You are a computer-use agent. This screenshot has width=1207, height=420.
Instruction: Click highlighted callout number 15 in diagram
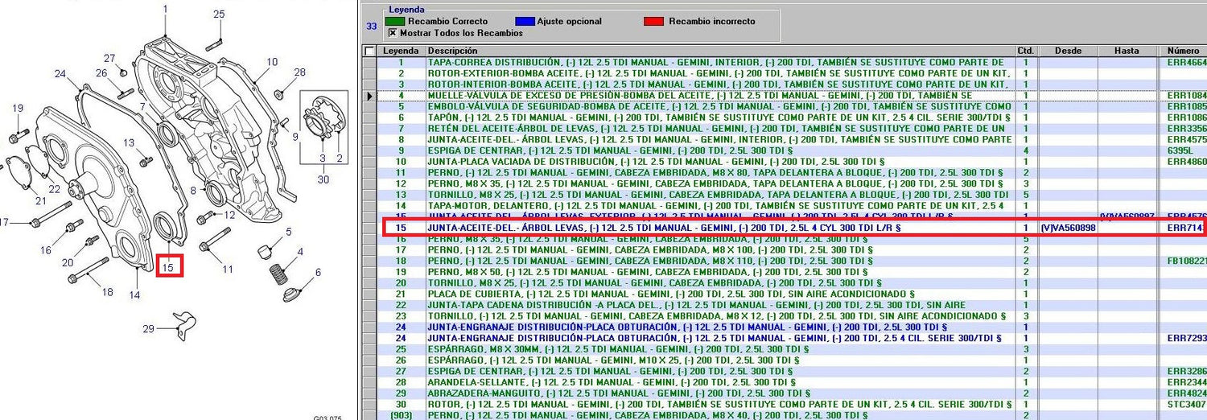[x=171, y=266]
